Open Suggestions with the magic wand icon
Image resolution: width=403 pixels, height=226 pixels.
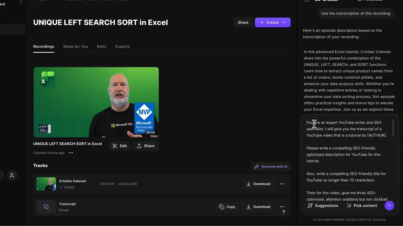click(310, 206)
